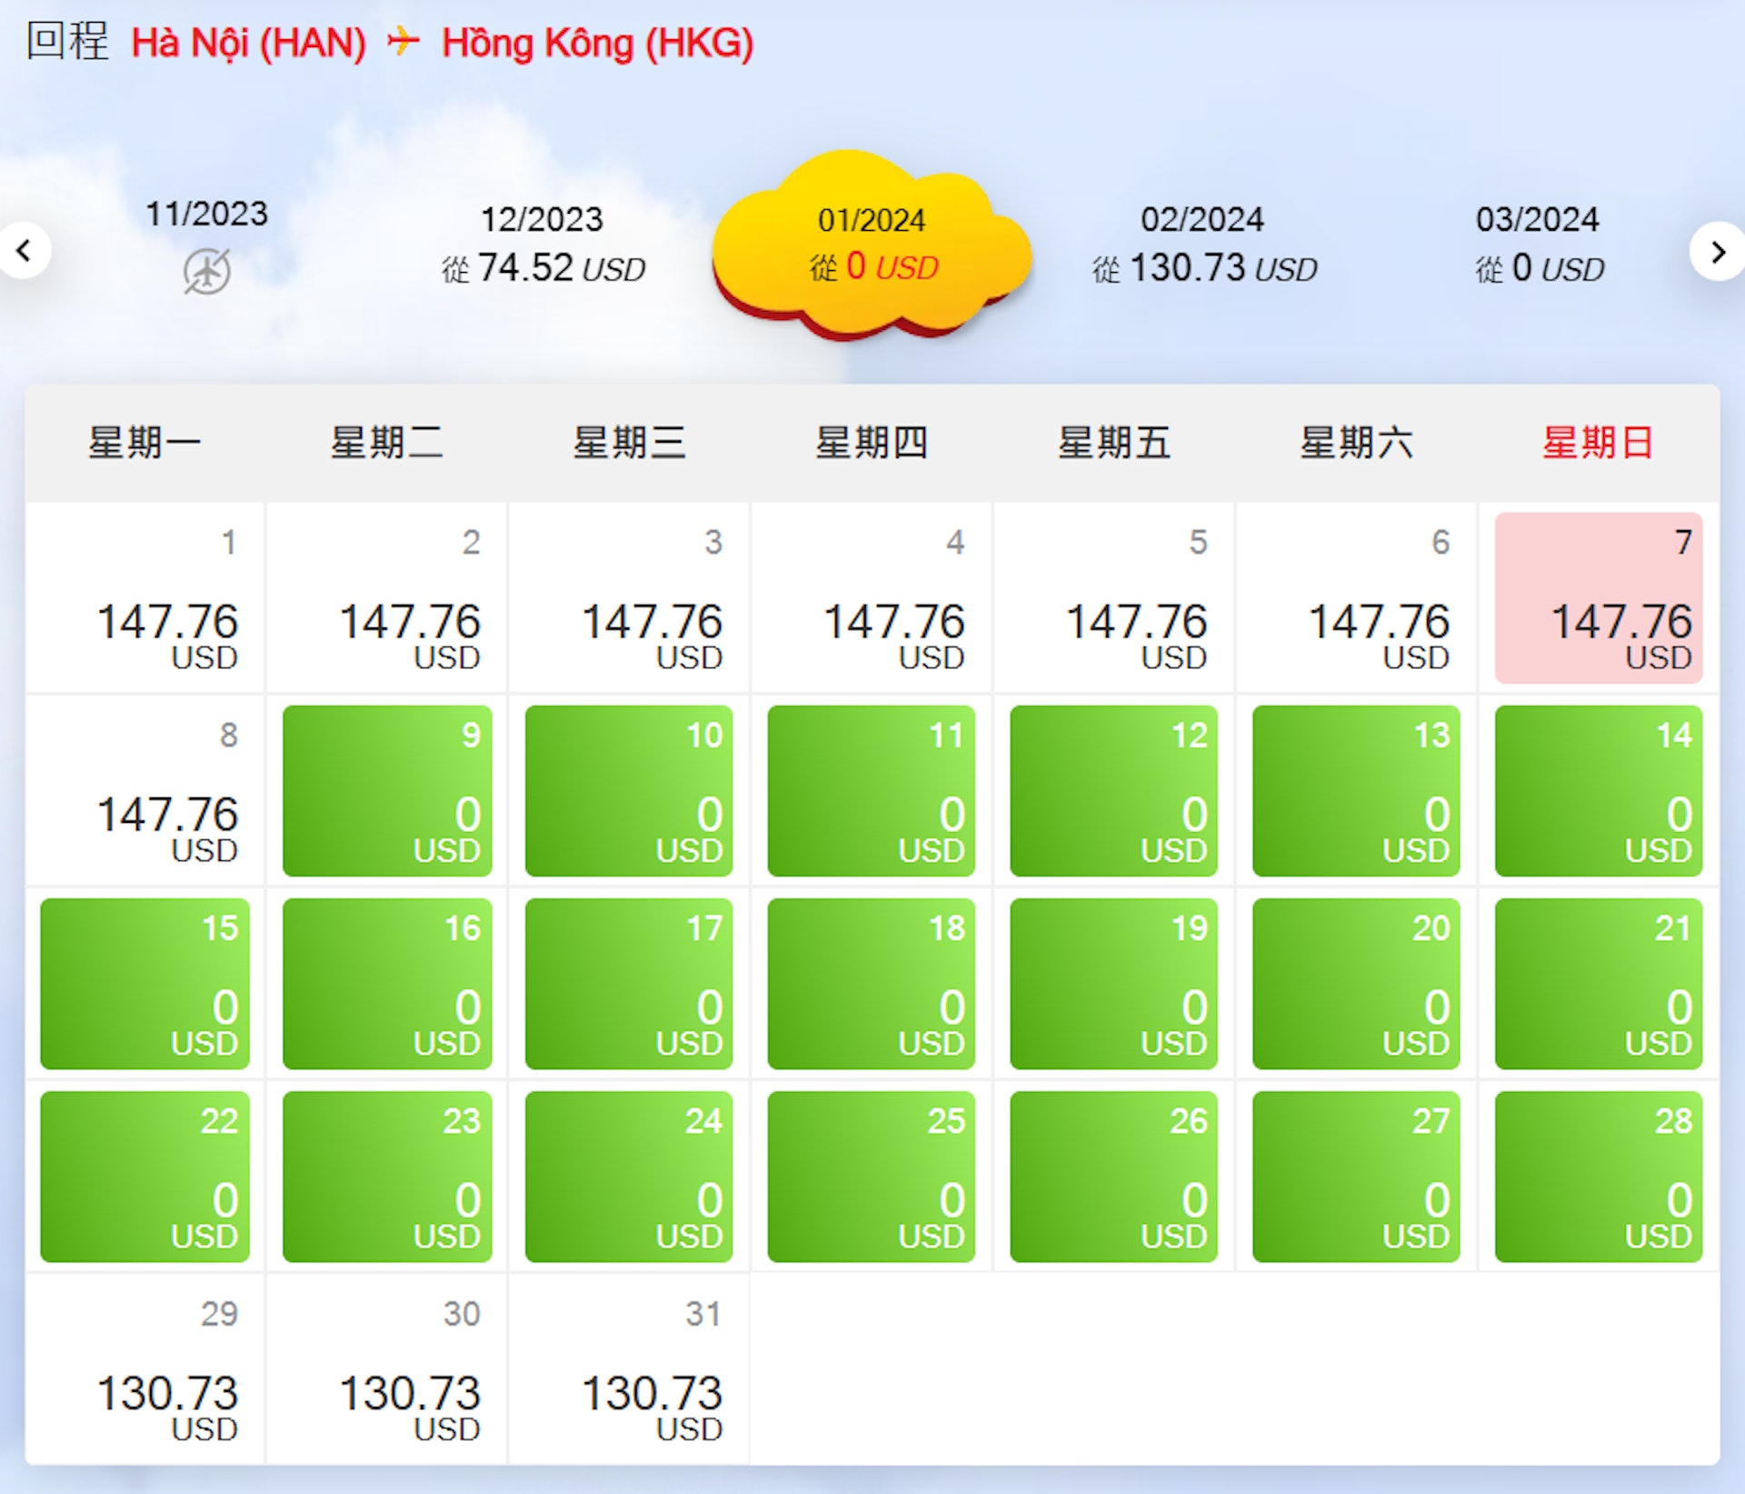
Task: Click the 星期一 column header
Action: [145, 443]
